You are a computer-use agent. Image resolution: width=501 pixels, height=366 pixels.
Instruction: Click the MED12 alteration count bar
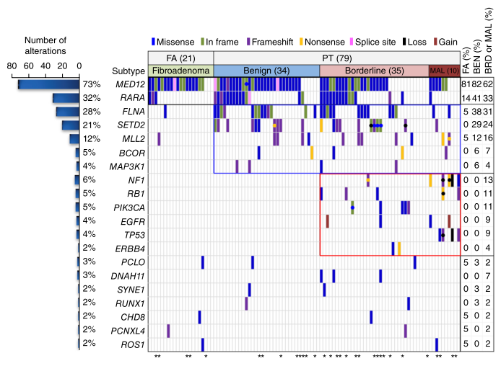point(49,85)
